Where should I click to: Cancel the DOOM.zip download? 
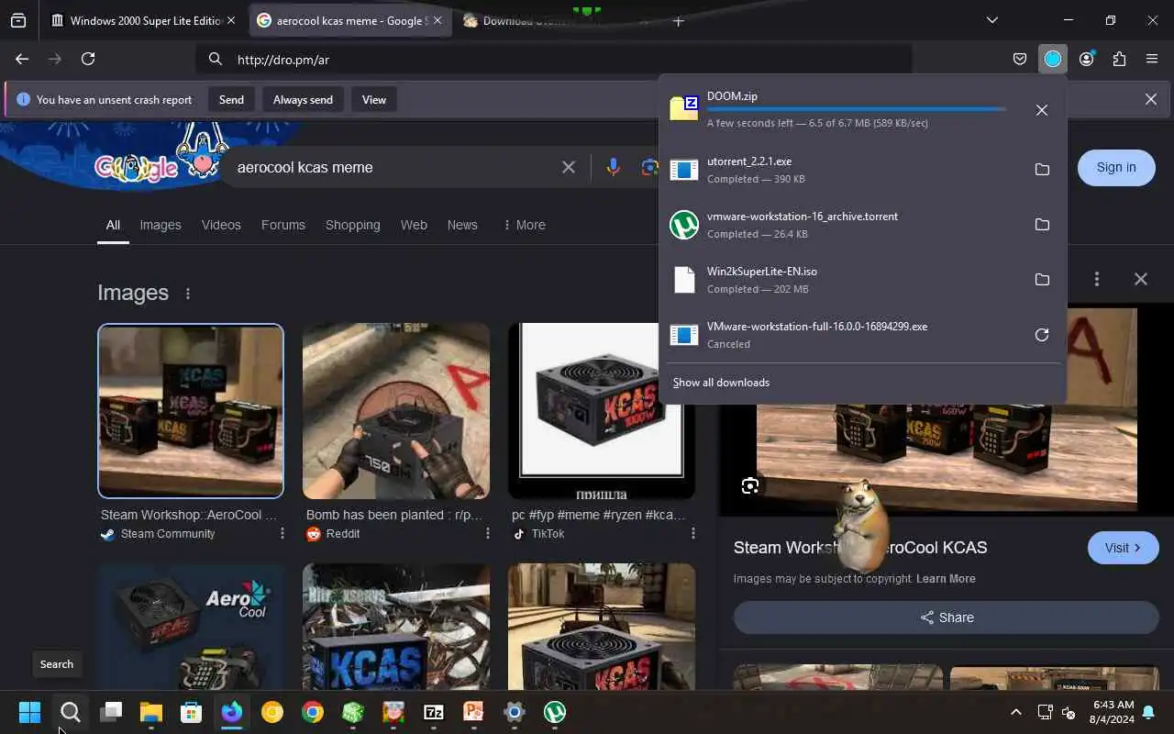(x=1042, y=110)
